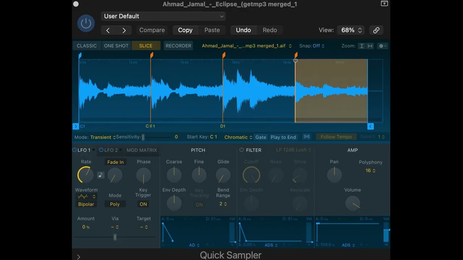
Task: Expand the bottom-left disclosure chevron
Action: pyautogui.click(x=78, y=257)
